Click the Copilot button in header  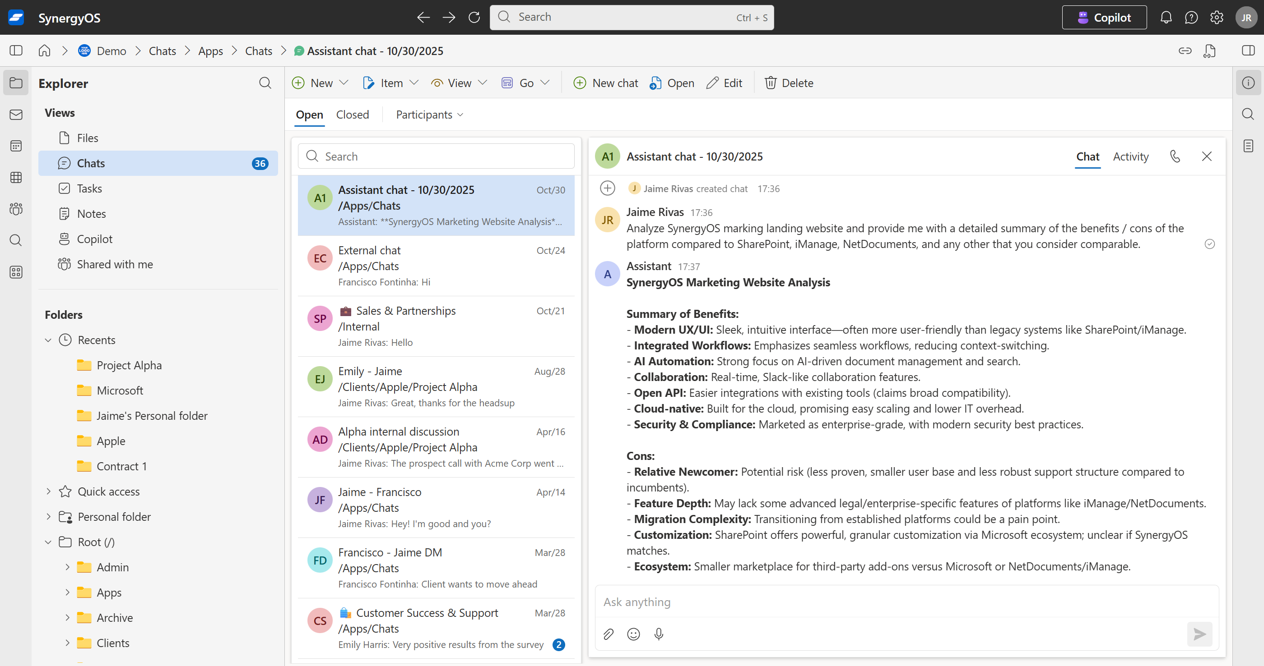click(1104, 18)
